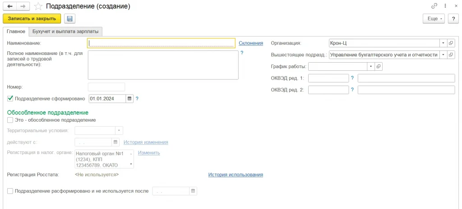This screenshot has height=209, width=462.
Task: Check Подразделение расформировано checkbox
Action: [10, 191]
